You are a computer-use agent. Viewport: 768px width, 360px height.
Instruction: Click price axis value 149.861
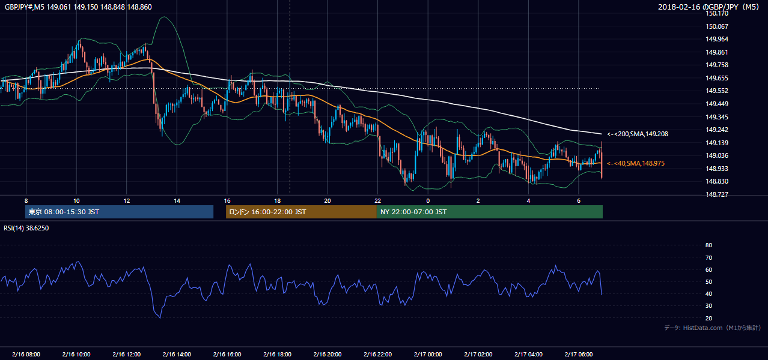click(x=717, y=52)
